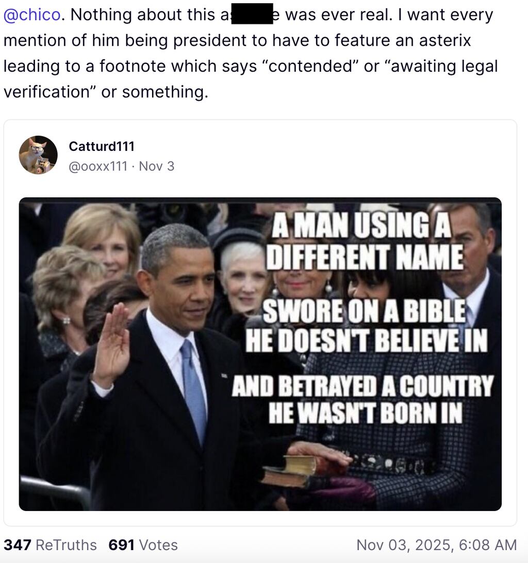
Task: Click the redacted black bar
Action: 251,14
